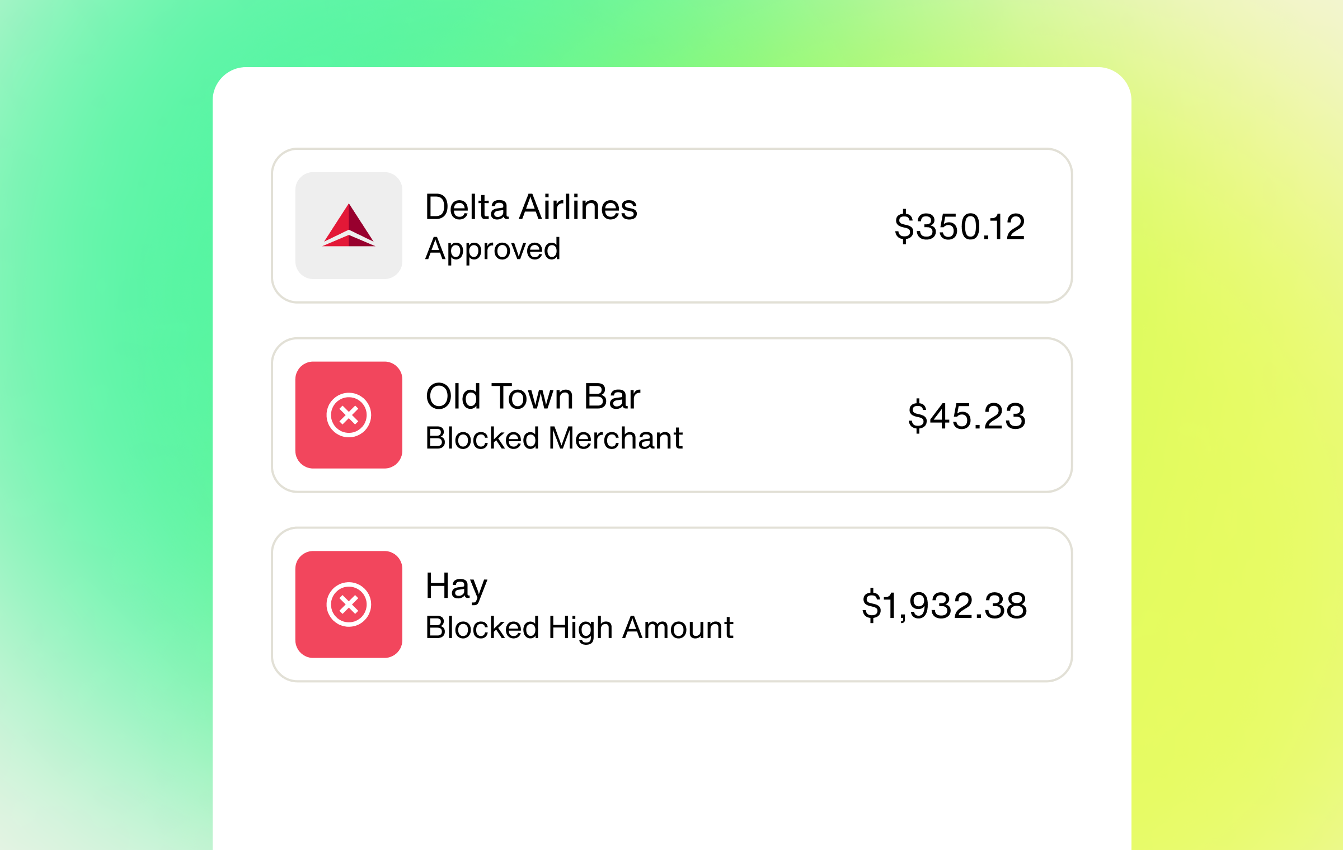Click the Delta Airlines logo icon

coord(349,225)
